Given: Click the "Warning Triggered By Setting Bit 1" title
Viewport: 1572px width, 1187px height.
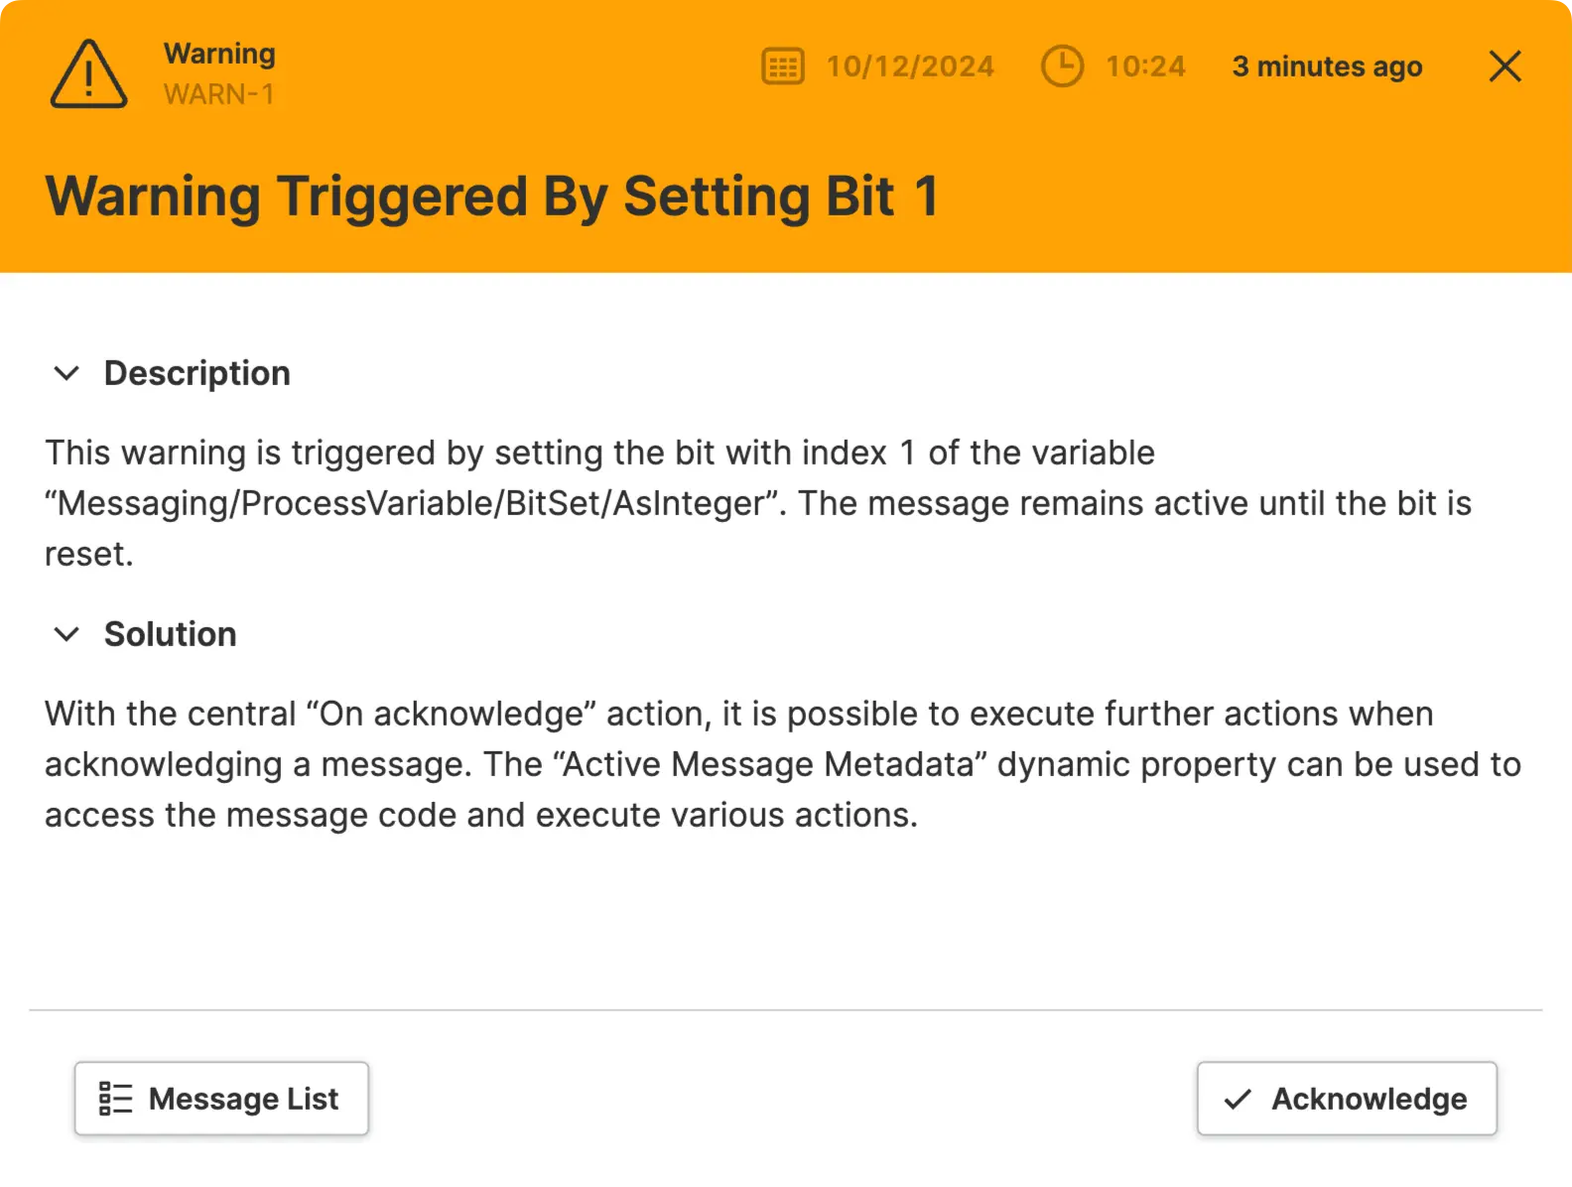Looking at the screenshot, I should point(491,196).
